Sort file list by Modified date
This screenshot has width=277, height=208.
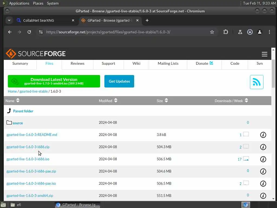coord(108,101)
